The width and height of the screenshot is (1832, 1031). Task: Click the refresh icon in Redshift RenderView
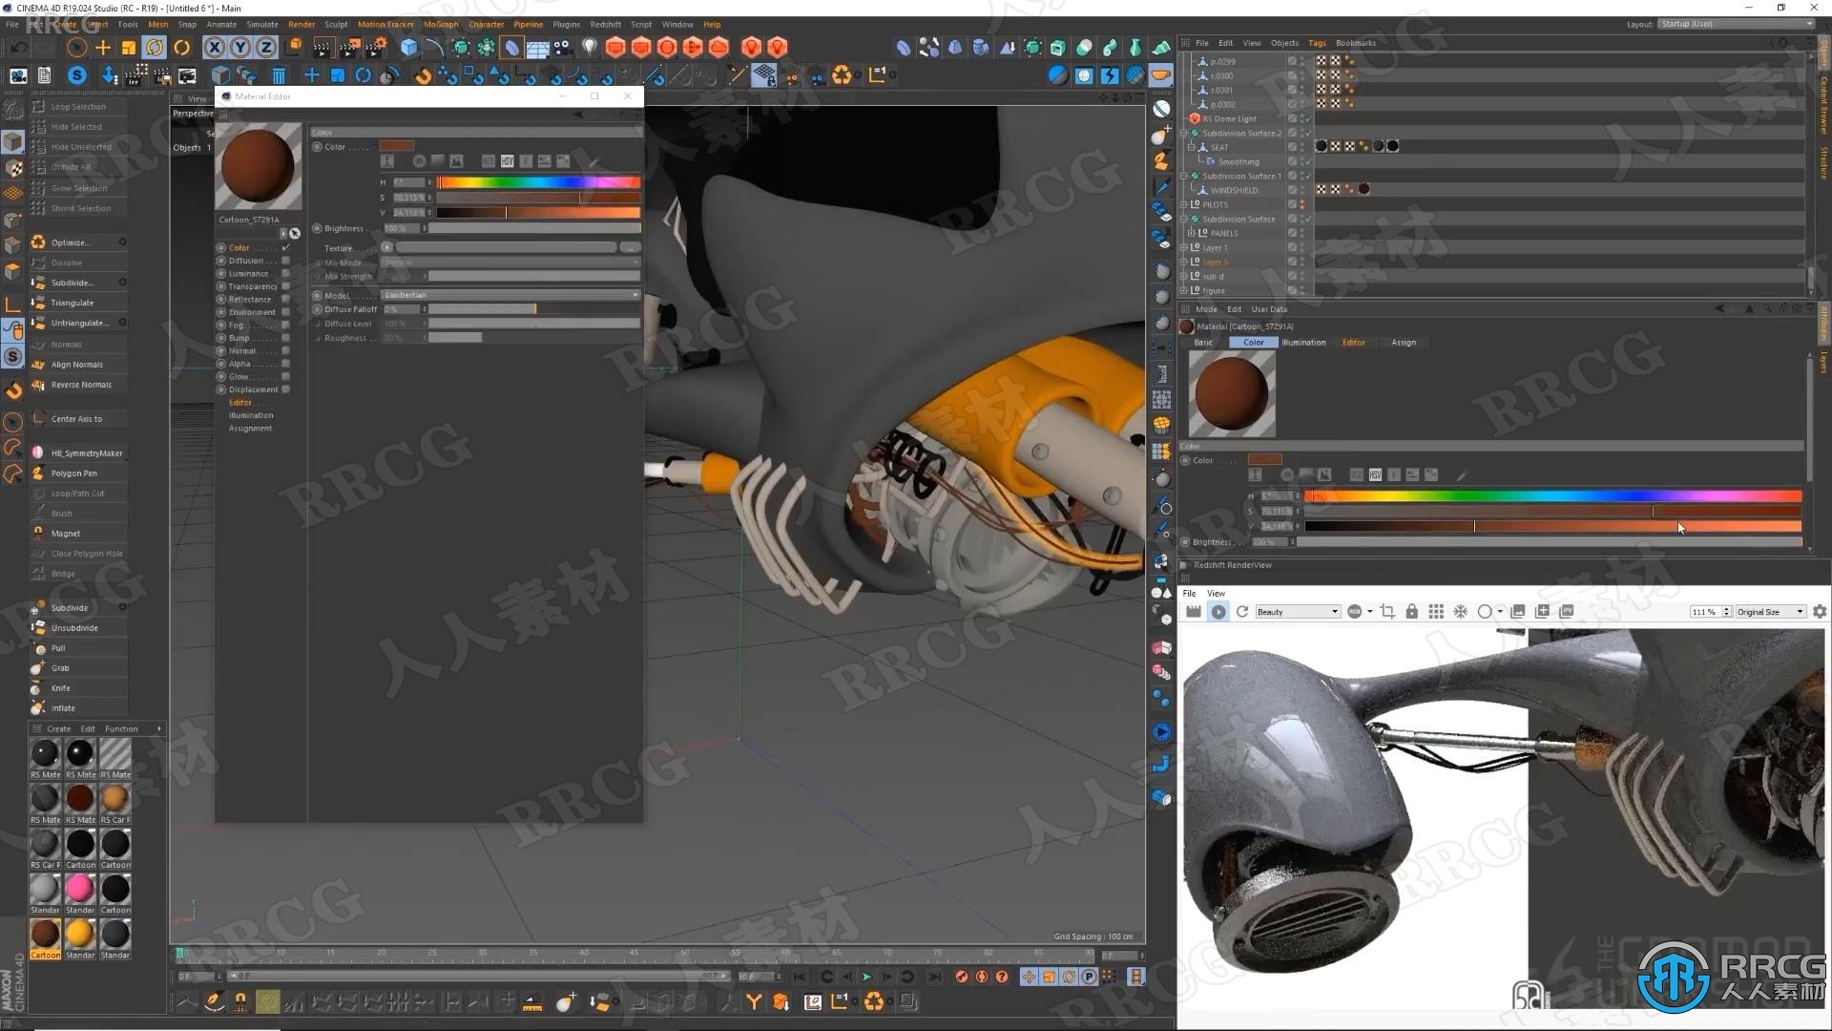tap(1242, 612)
